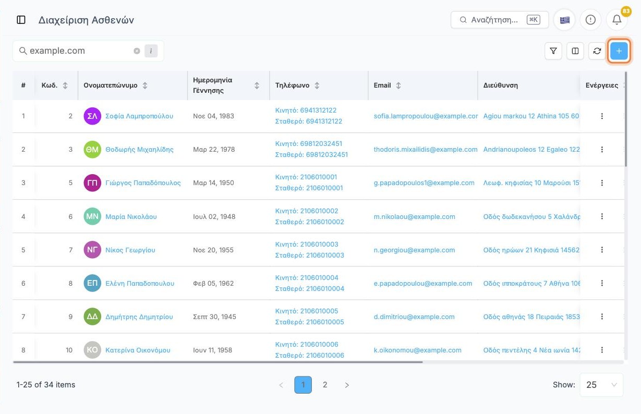Sort table by Κωδ. column
Viewport: 641px width, 414px height.
(x=65, y=86)
